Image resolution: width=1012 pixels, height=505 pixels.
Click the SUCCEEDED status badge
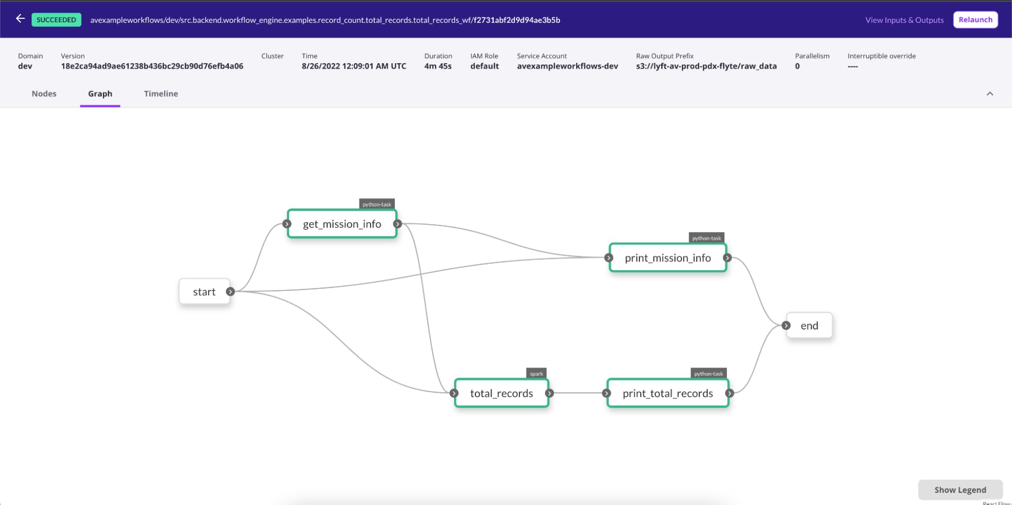56,20
